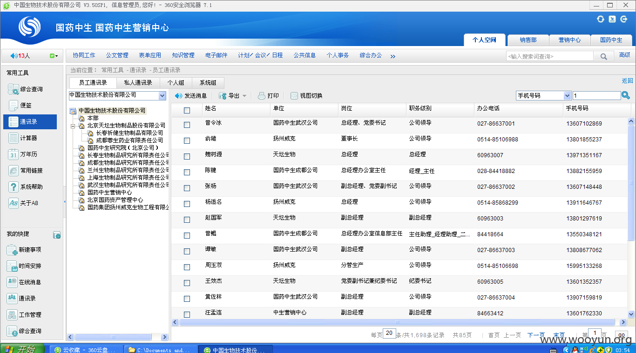Viewport: 636px width, 353px height.
Task: Select 国药中生营销中心 in the tree
Action: tap(109, 193)
